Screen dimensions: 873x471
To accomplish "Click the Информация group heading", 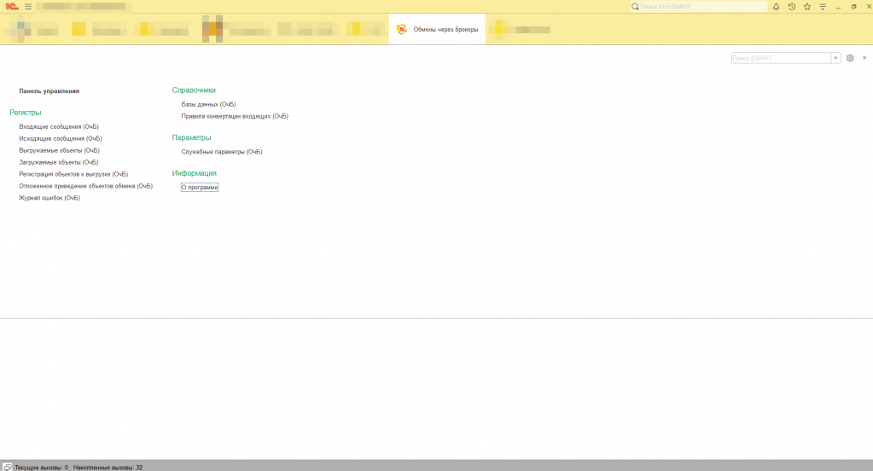I will click(x=195, y=173).
